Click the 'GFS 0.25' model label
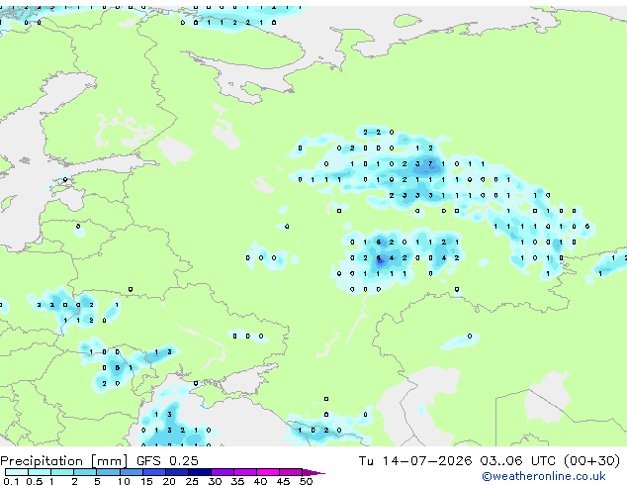This screenshot has width=627, height=485. (x=167, y=461)
